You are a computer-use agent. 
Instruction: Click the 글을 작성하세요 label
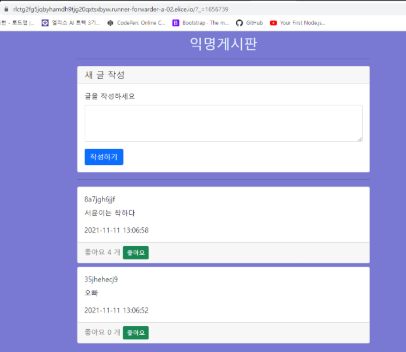coord(110,96)
